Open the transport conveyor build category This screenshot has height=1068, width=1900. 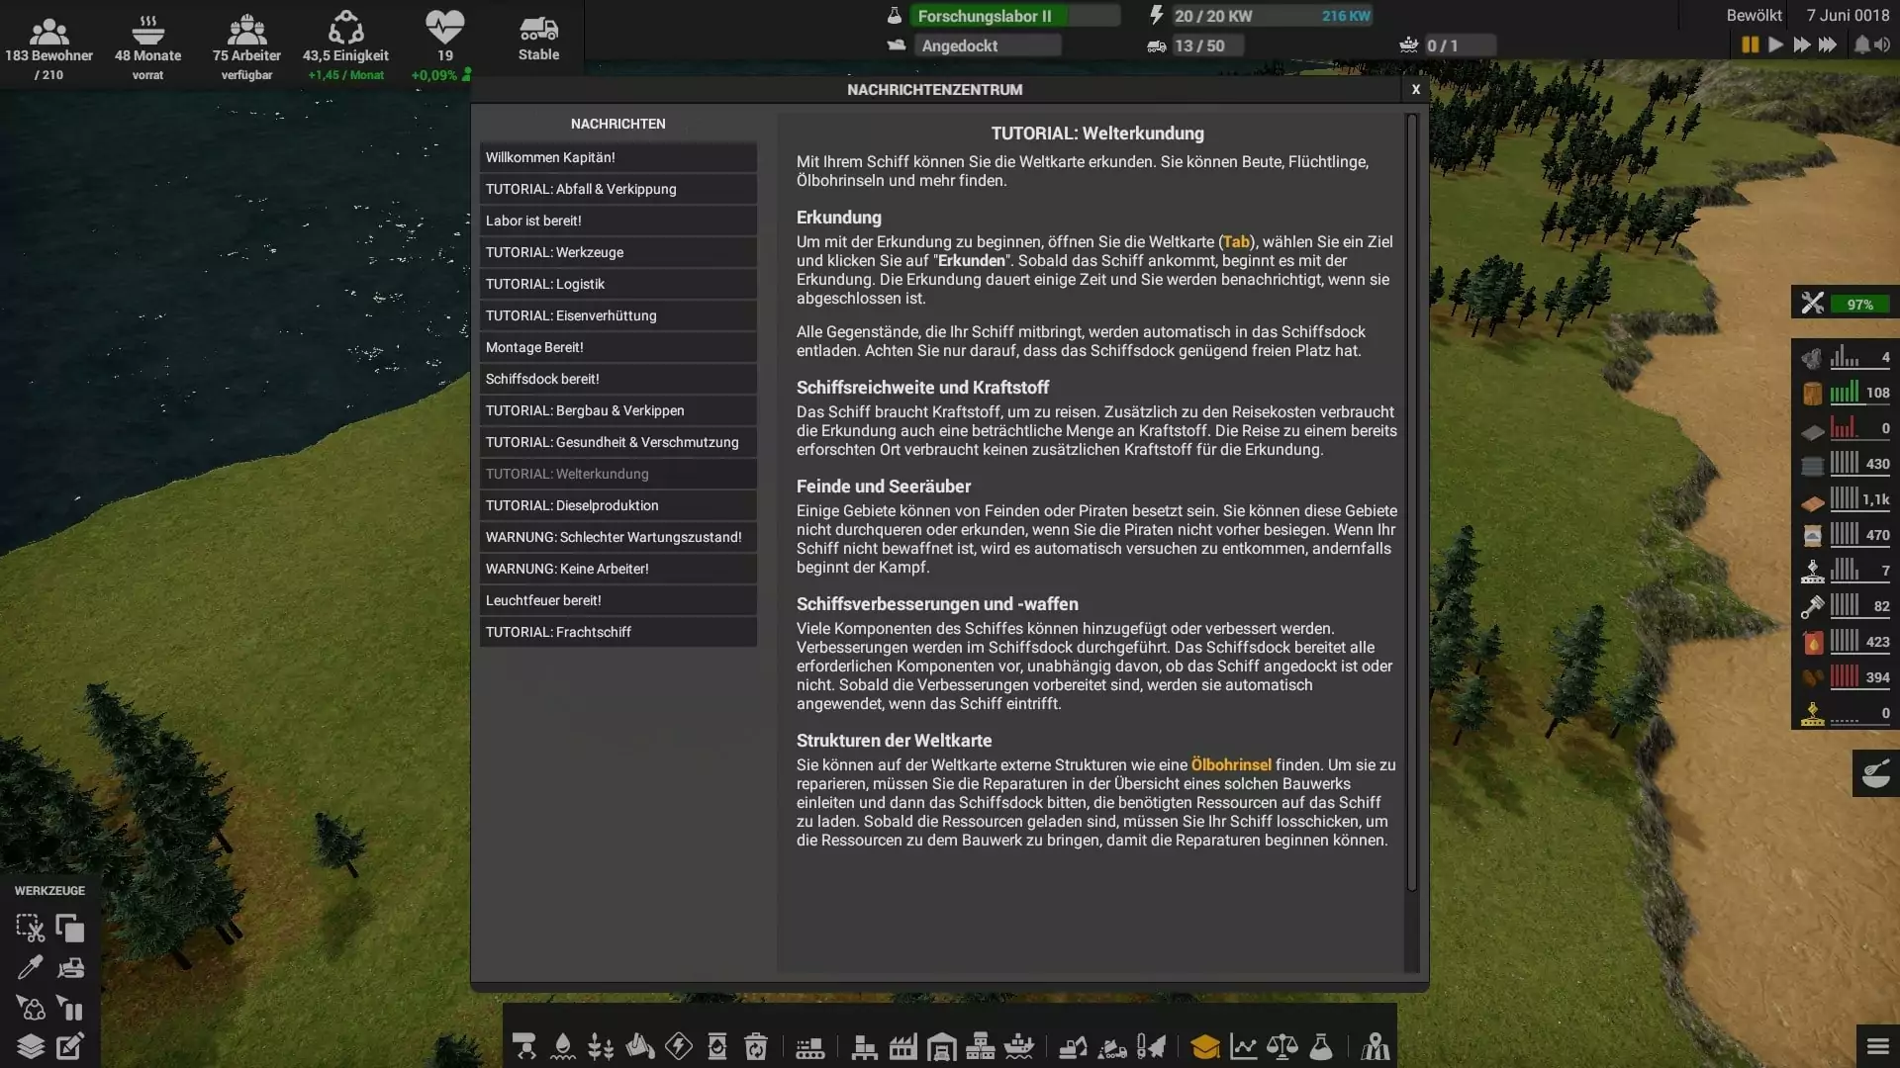[524, 1046]
